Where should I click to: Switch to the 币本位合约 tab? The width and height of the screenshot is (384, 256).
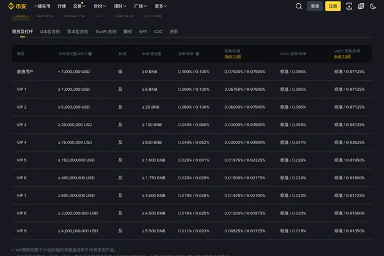click(77, 31)
